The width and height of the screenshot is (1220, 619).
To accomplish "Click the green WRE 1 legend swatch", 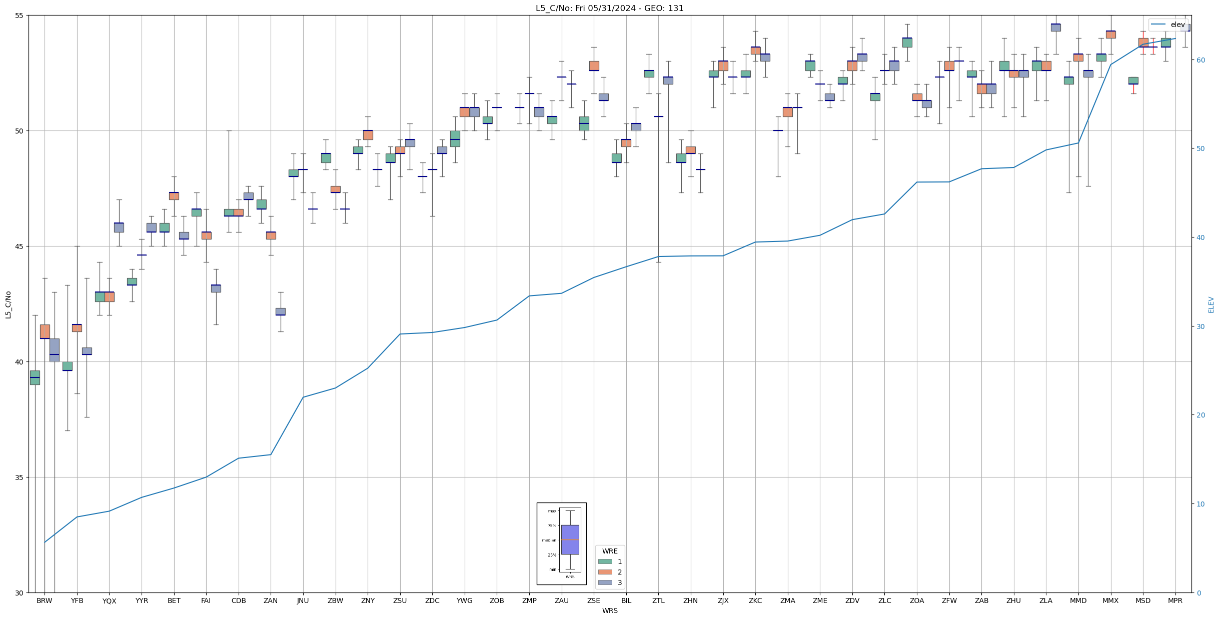I will click(605, 561).
